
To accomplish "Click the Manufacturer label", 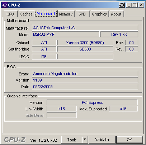I will (18, 28).
